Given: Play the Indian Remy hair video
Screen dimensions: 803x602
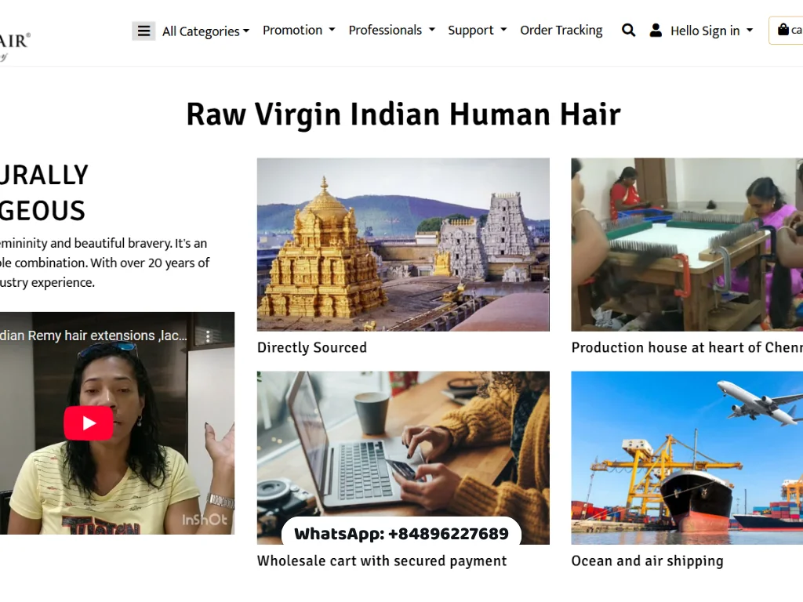Looking at the screenshot, I should pyautogui.click(x=89, y=422).
